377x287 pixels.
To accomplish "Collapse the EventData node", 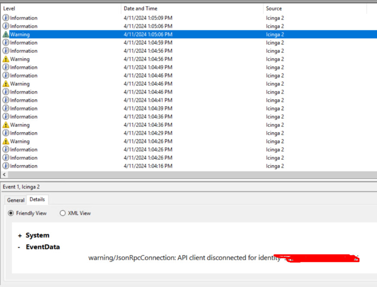I will click(19, 247).
